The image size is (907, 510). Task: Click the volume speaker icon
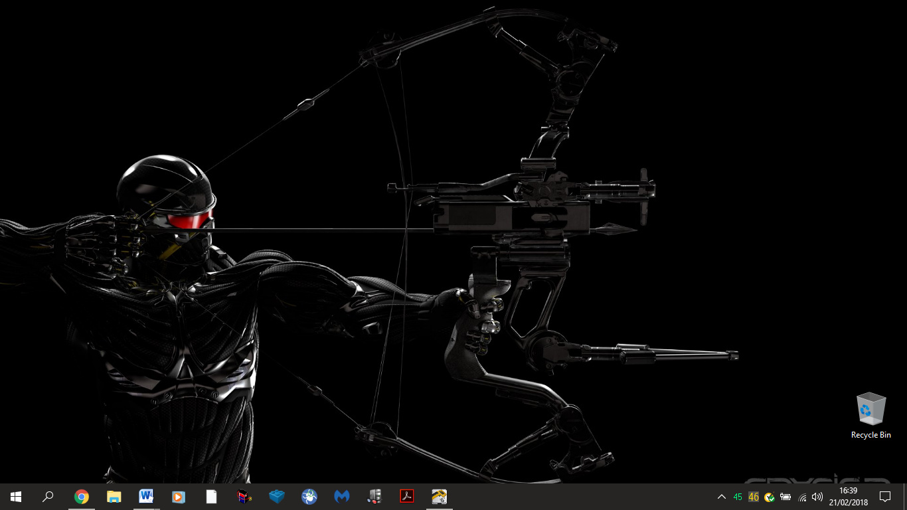(x=817, y=497)
